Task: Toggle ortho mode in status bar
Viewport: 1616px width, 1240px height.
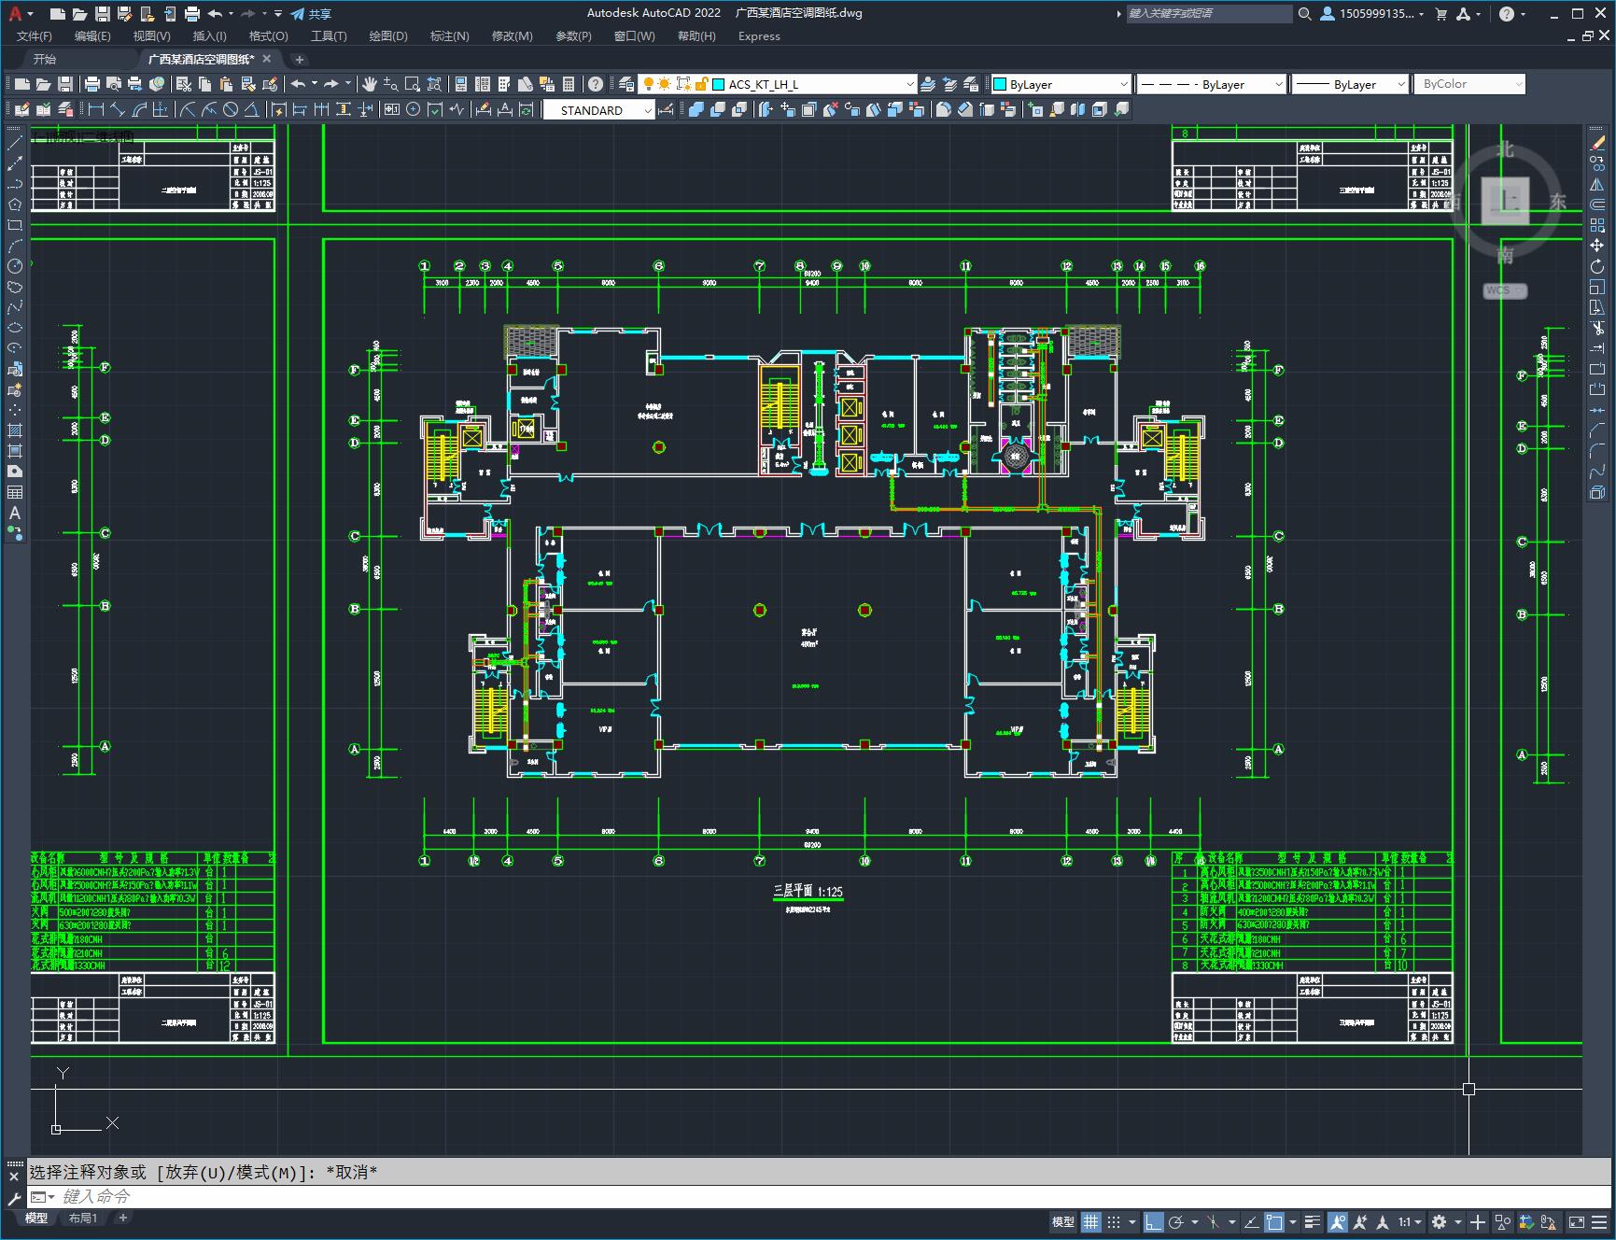Action: [1154, 1221]
